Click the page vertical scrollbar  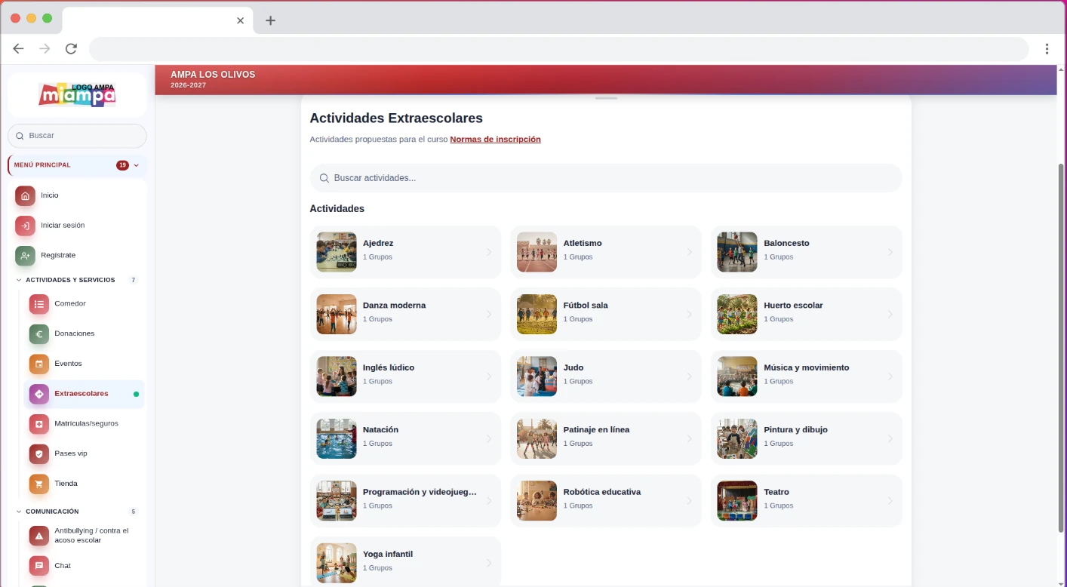tap(1061, 347)
